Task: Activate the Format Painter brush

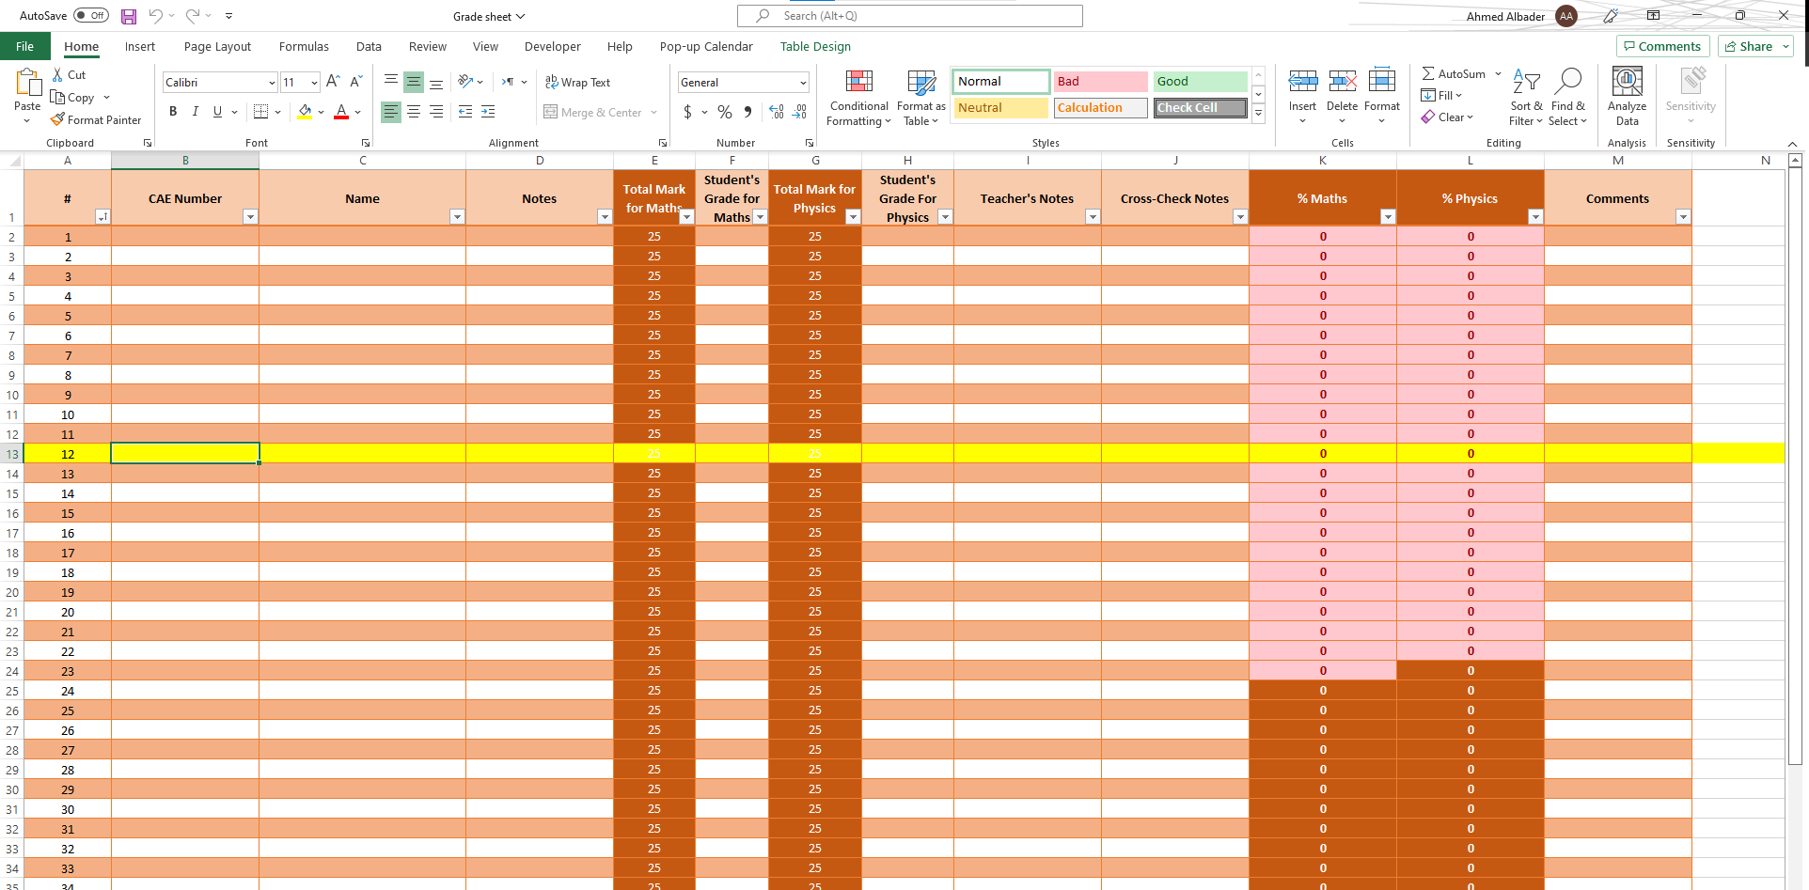Action: (96, 120)
